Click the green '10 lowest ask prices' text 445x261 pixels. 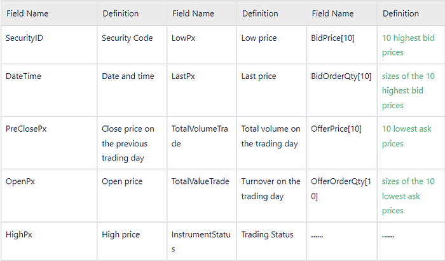pos(406,136)
